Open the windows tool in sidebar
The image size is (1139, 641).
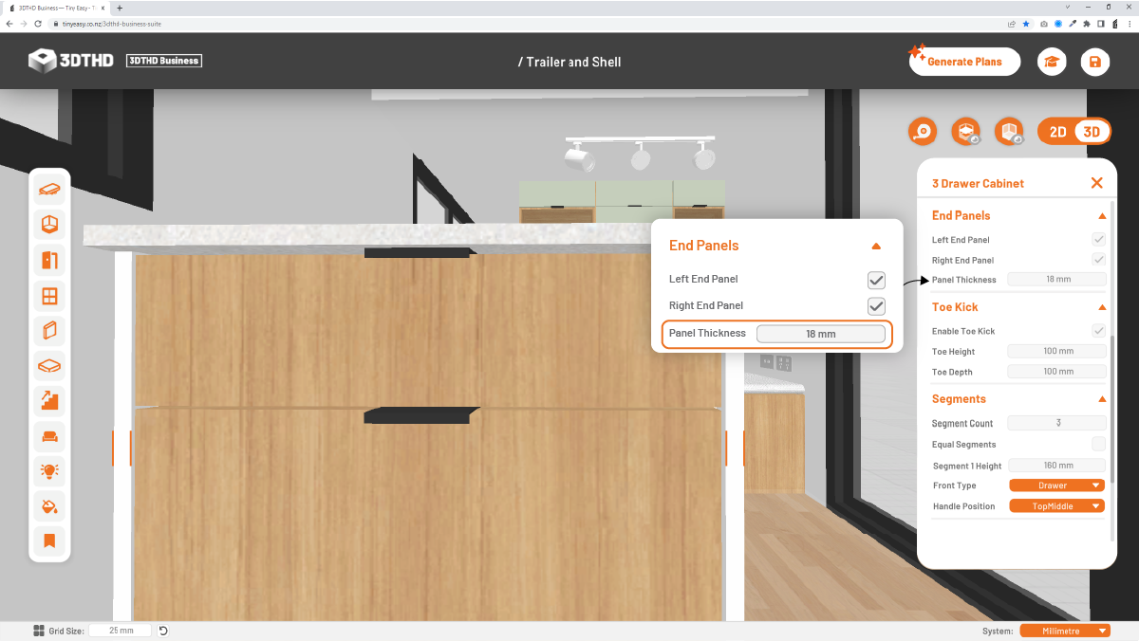[49, 296]
